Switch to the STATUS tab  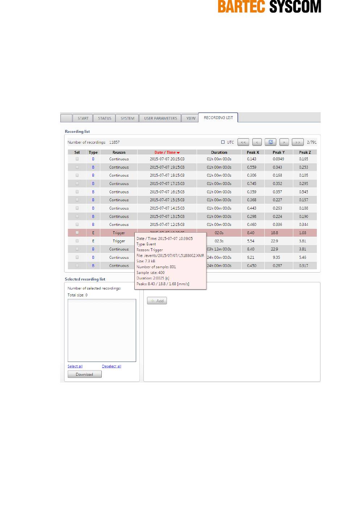click(x=105, y=118)
